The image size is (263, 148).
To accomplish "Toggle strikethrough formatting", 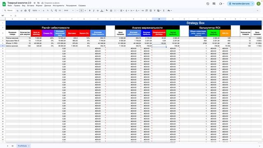I will pos(98,11).
